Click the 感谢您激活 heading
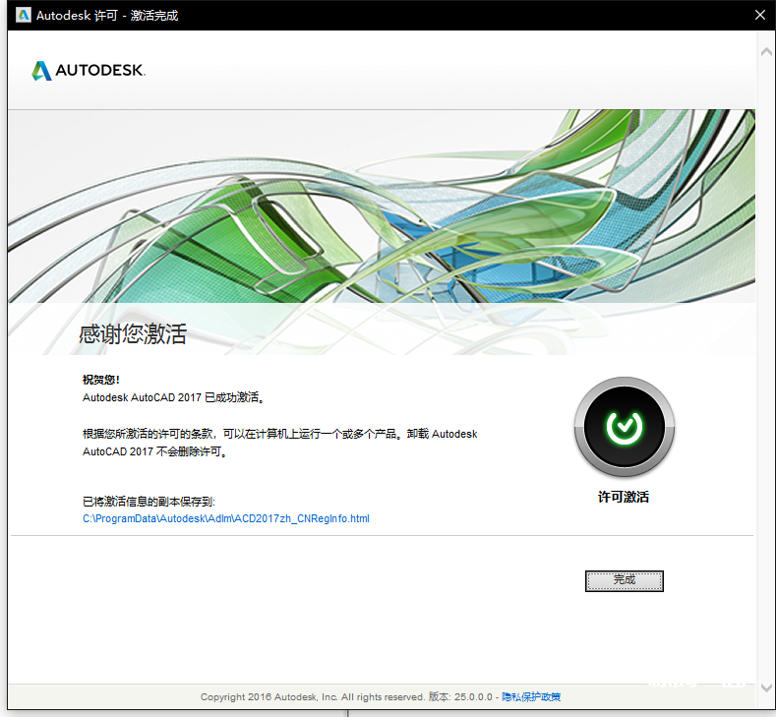Image resolution: width=776 pixels, height=717 pixels. (132, 334)
